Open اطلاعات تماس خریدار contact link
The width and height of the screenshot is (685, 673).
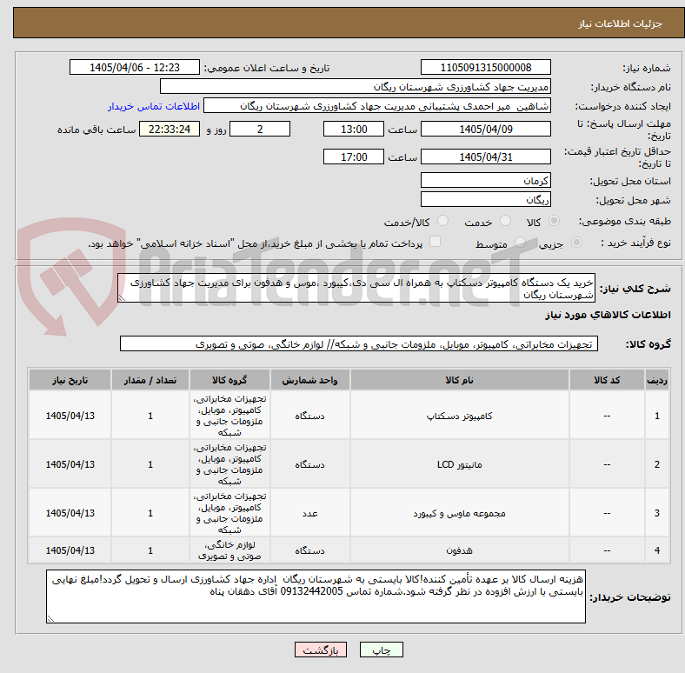154,106
